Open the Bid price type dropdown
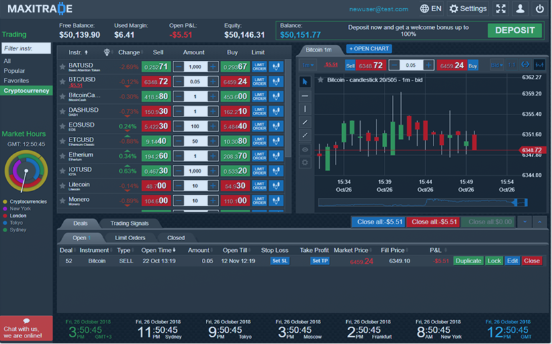The image size is (552, 344). tap(496, 65)
